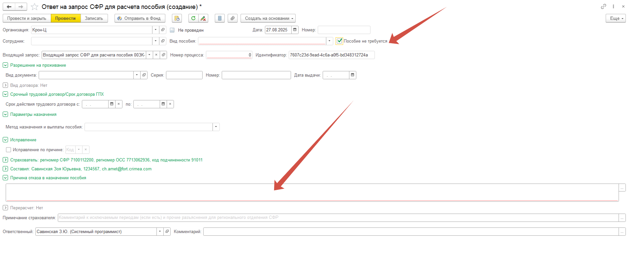Screen dimensions: 632x276
Task: Click the Отправить в Фонд button
Action: 140,18
